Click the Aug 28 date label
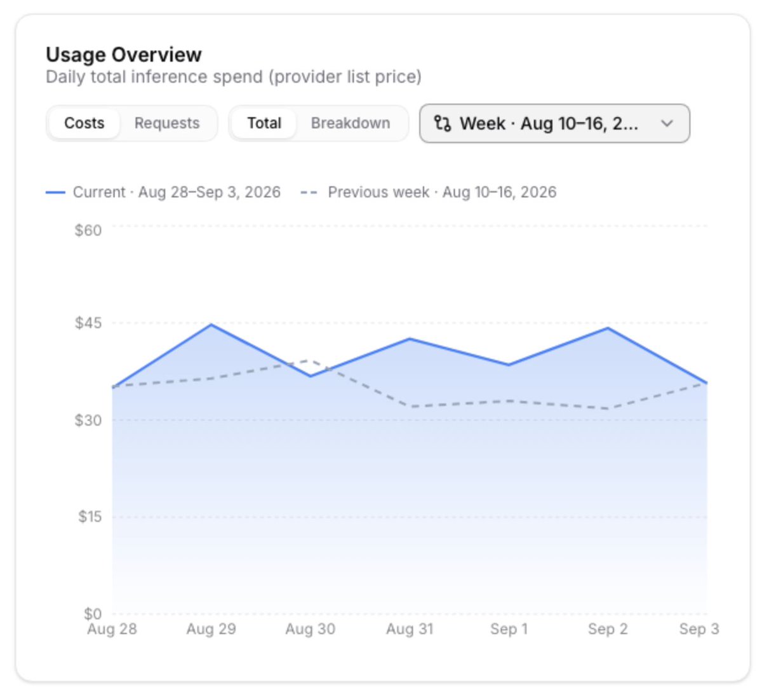 112,629
